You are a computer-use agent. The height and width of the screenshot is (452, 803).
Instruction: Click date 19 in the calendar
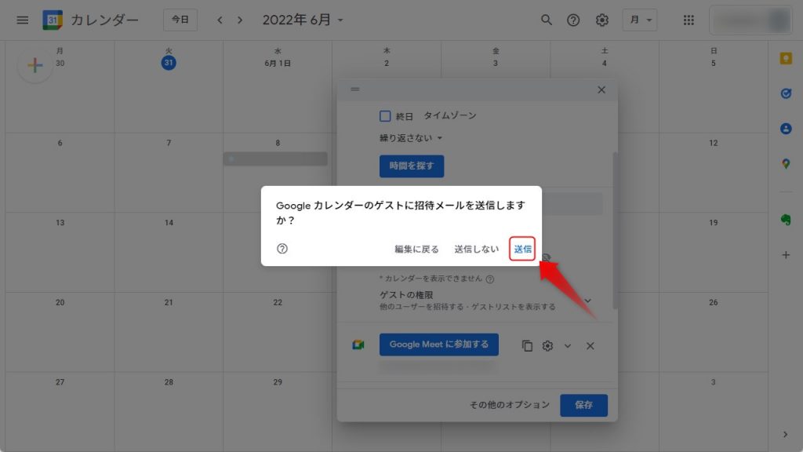(x=713, y=222)
